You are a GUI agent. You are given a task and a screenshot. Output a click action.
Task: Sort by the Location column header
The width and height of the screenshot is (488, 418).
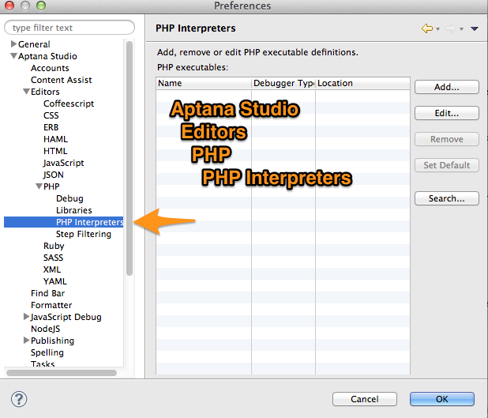tap(363, 83)
